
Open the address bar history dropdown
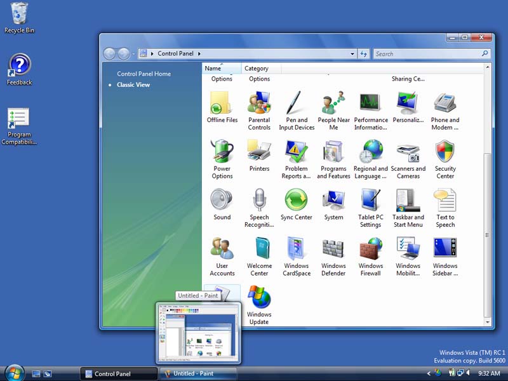point(352,54)
